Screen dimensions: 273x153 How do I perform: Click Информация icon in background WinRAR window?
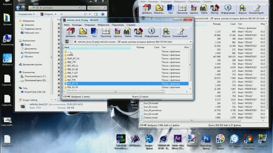228,9
